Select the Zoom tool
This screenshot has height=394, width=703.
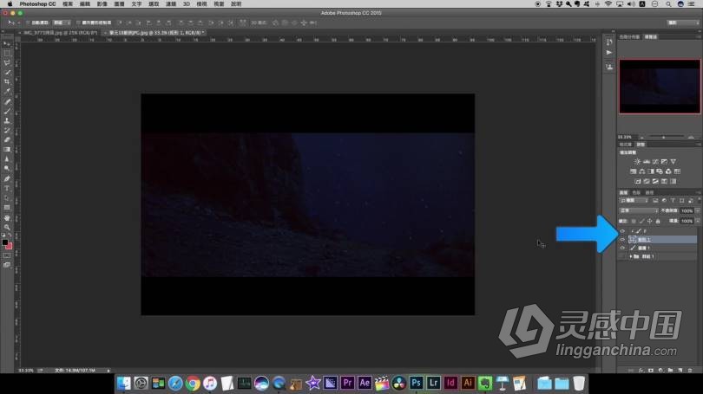(x=7, y=227)
